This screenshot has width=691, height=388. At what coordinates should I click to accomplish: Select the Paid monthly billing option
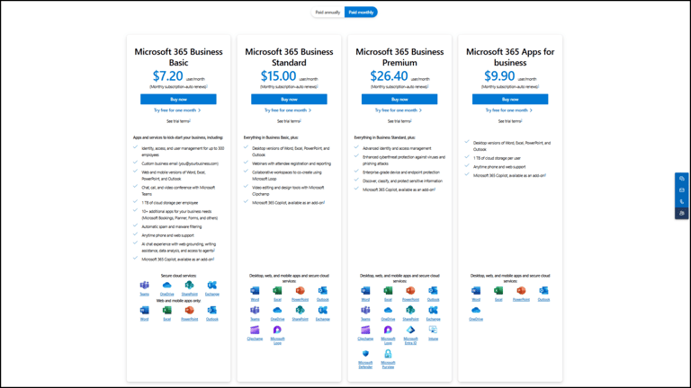361,13
